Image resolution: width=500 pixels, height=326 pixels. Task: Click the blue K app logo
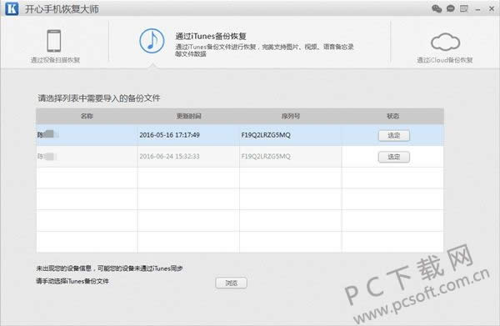(12, 8)
